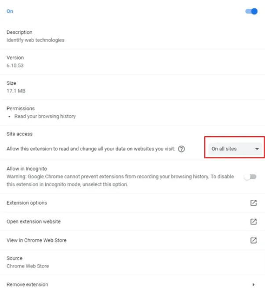Screen dimensions: 265x295
Task: Turn off the extension's On toggle
Action: point(251,11)
